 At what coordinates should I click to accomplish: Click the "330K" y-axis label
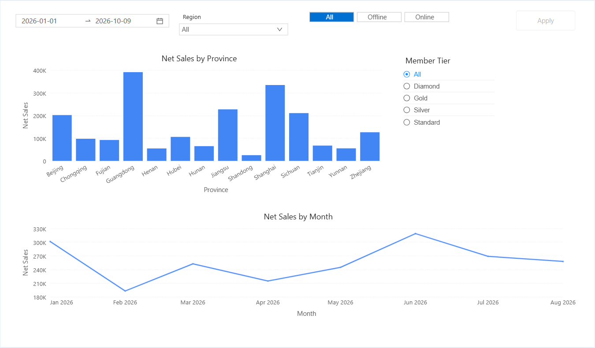coord(40,229)
